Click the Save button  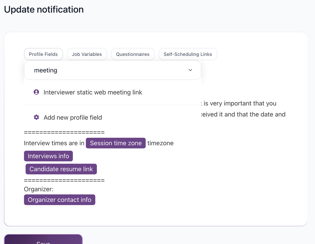[x=43, y=239]
